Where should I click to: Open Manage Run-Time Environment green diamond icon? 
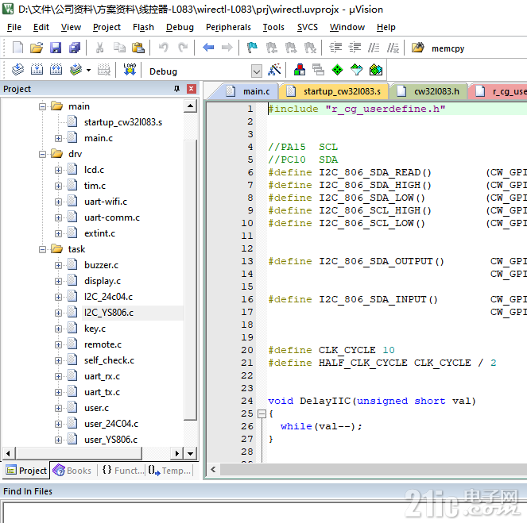point(337,70)
